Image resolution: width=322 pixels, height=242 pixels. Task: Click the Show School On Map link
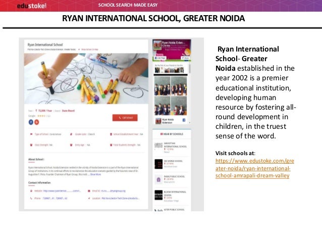click(x=90, y=50)
